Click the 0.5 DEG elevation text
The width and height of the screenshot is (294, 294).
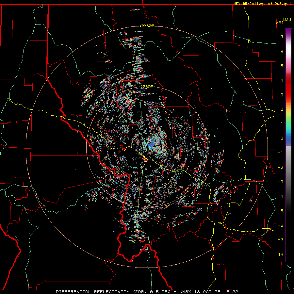coord(160,292)
